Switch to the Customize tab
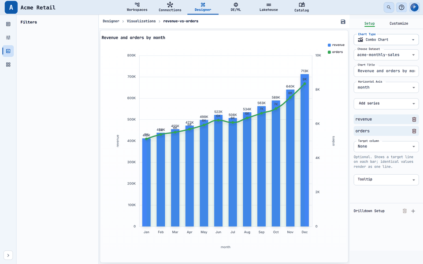The width and height of the screenshot is (423, 264). [399, 23]
